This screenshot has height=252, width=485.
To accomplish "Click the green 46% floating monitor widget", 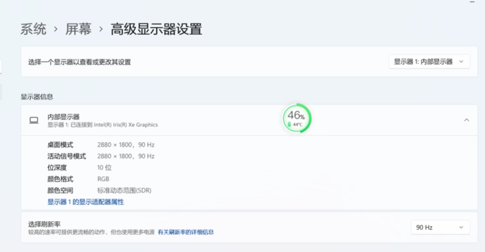I will tap(297, 118).
